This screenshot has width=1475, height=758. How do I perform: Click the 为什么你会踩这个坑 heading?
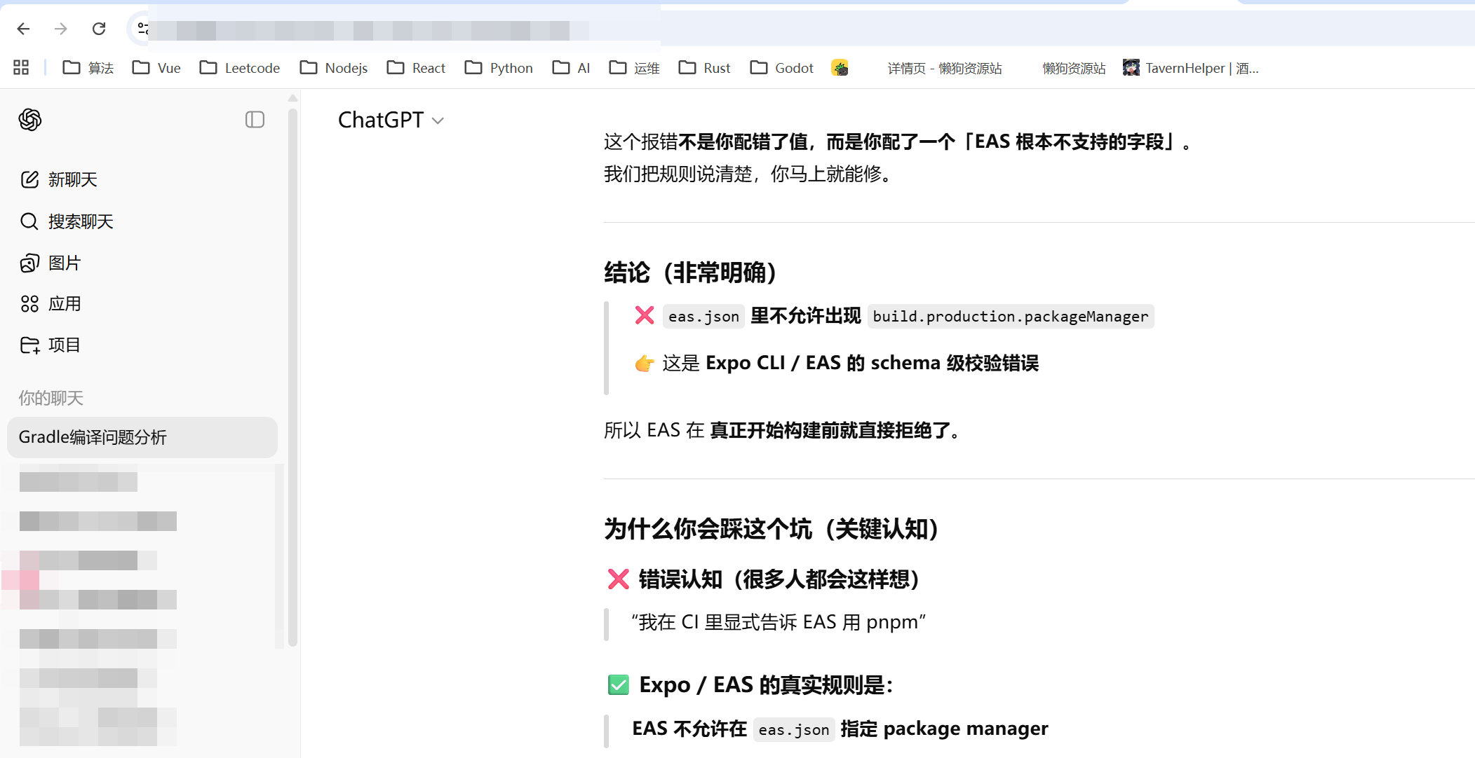point(772,529)
